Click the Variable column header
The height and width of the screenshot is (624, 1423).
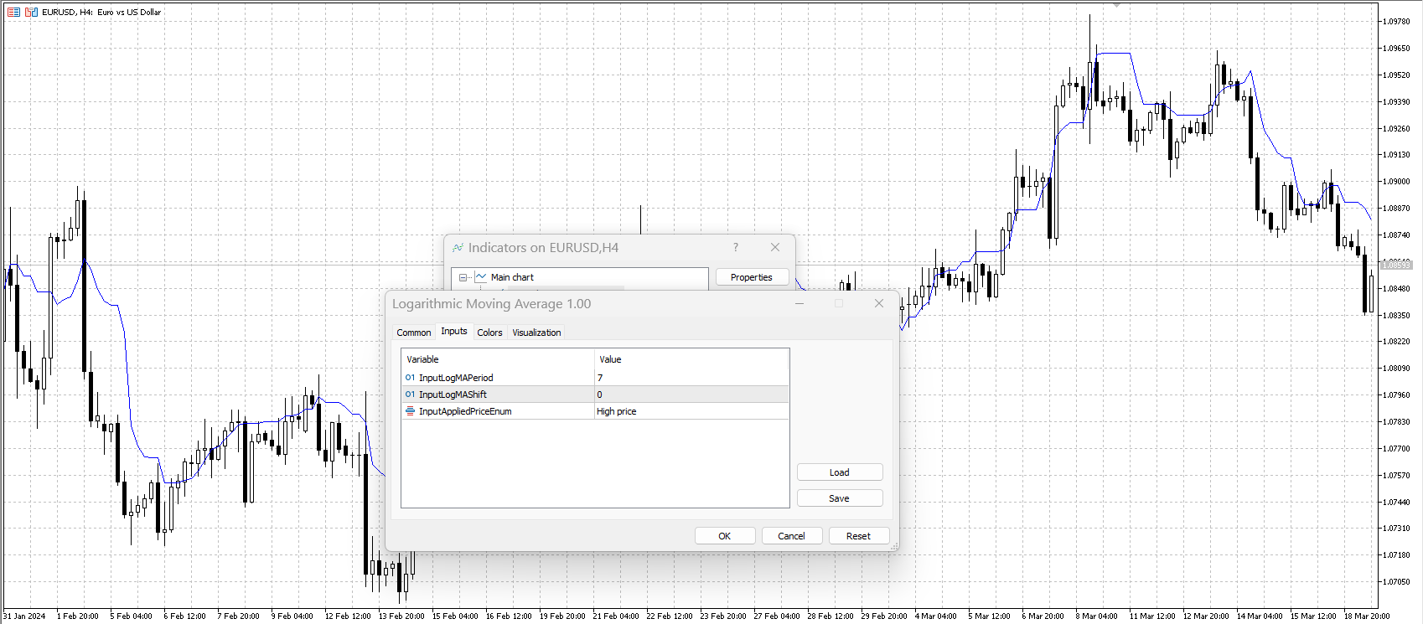499,359
